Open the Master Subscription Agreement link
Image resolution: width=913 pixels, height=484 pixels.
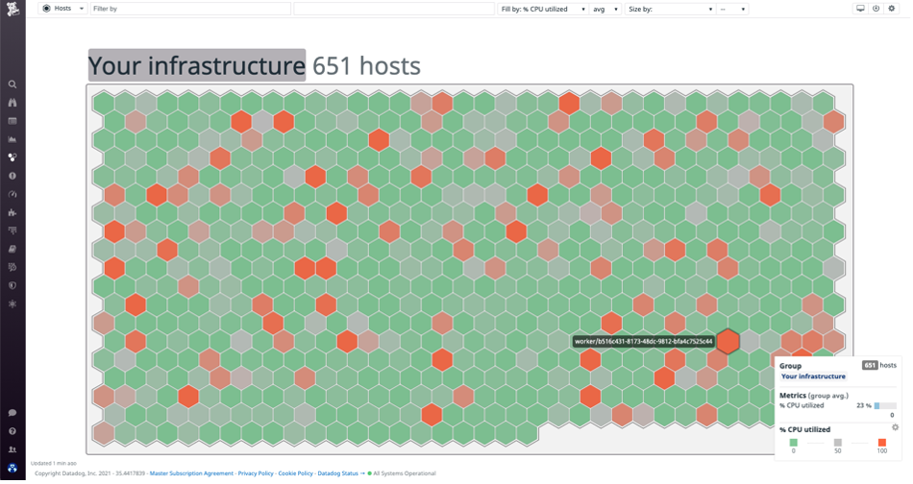[x=191, y=473]
